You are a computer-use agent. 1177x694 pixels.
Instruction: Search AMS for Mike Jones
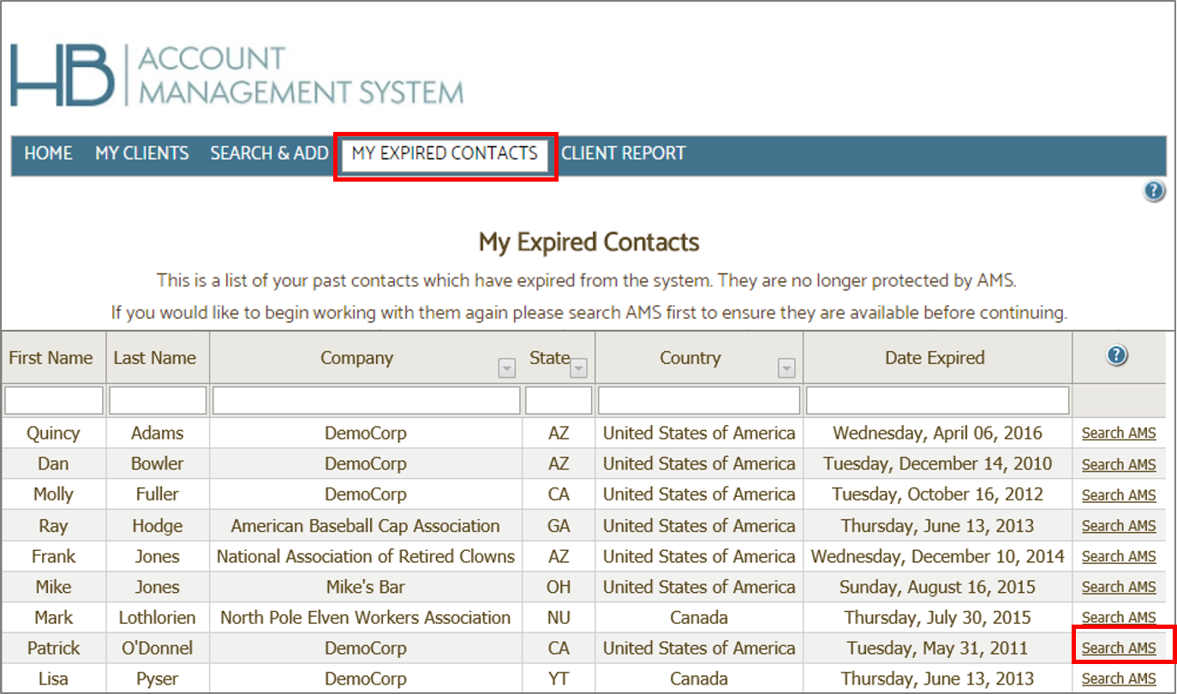click(x=1119, y=586)
